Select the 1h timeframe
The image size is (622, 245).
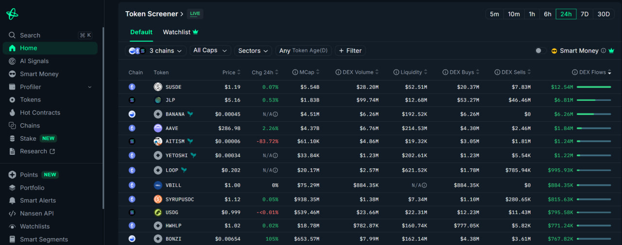pos(532,14)
